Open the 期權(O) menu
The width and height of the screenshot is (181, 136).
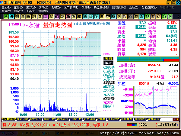point(56,8)
